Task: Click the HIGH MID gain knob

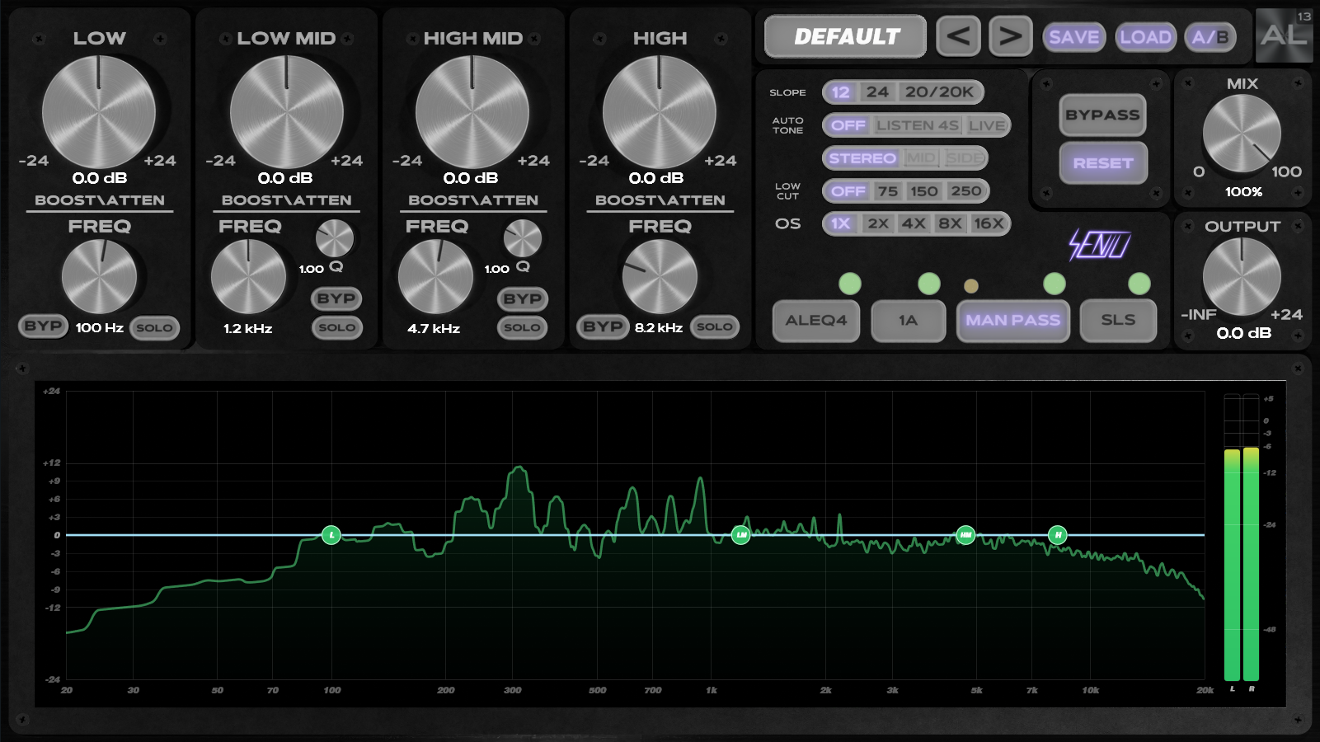Action: [472, 112]
